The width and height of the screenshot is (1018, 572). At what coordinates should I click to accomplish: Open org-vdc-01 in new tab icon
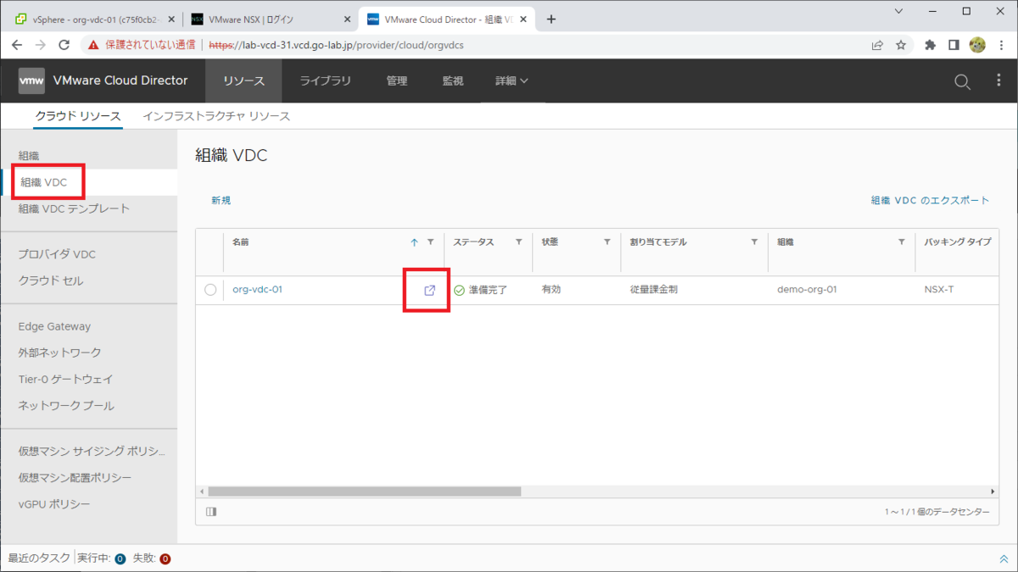coord(429,290)
